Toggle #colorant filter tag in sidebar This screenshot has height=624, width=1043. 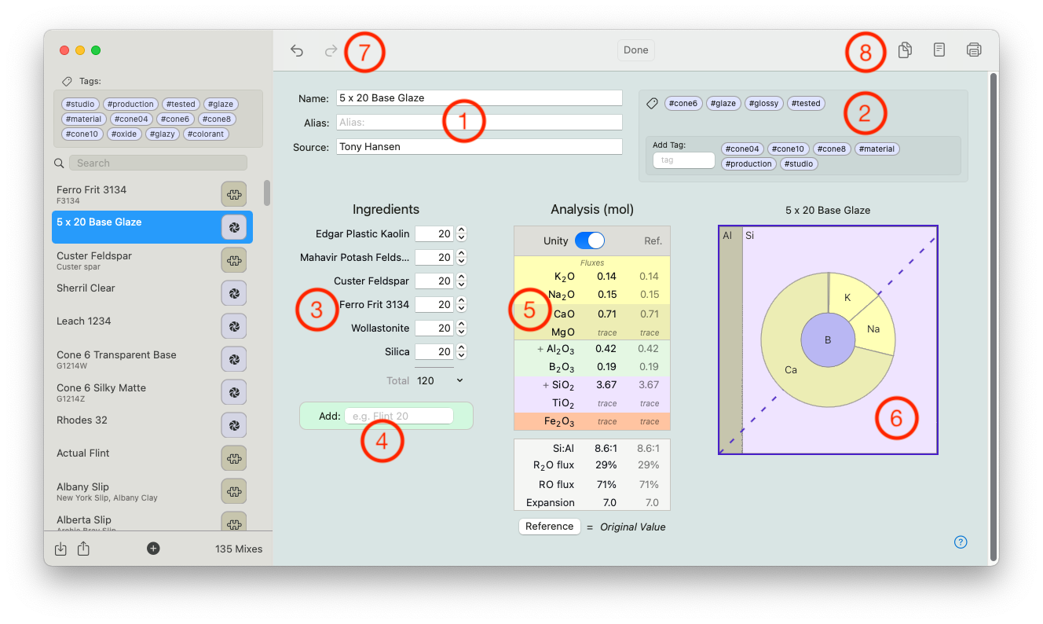[x=206, y=134]
